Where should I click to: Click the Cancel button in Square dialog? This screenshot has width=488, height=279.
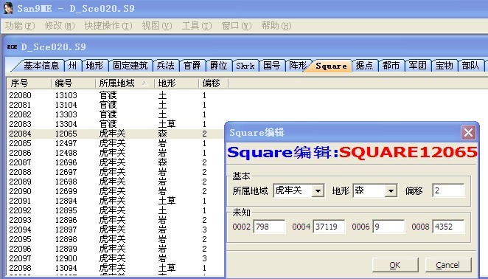click(448, 265)
